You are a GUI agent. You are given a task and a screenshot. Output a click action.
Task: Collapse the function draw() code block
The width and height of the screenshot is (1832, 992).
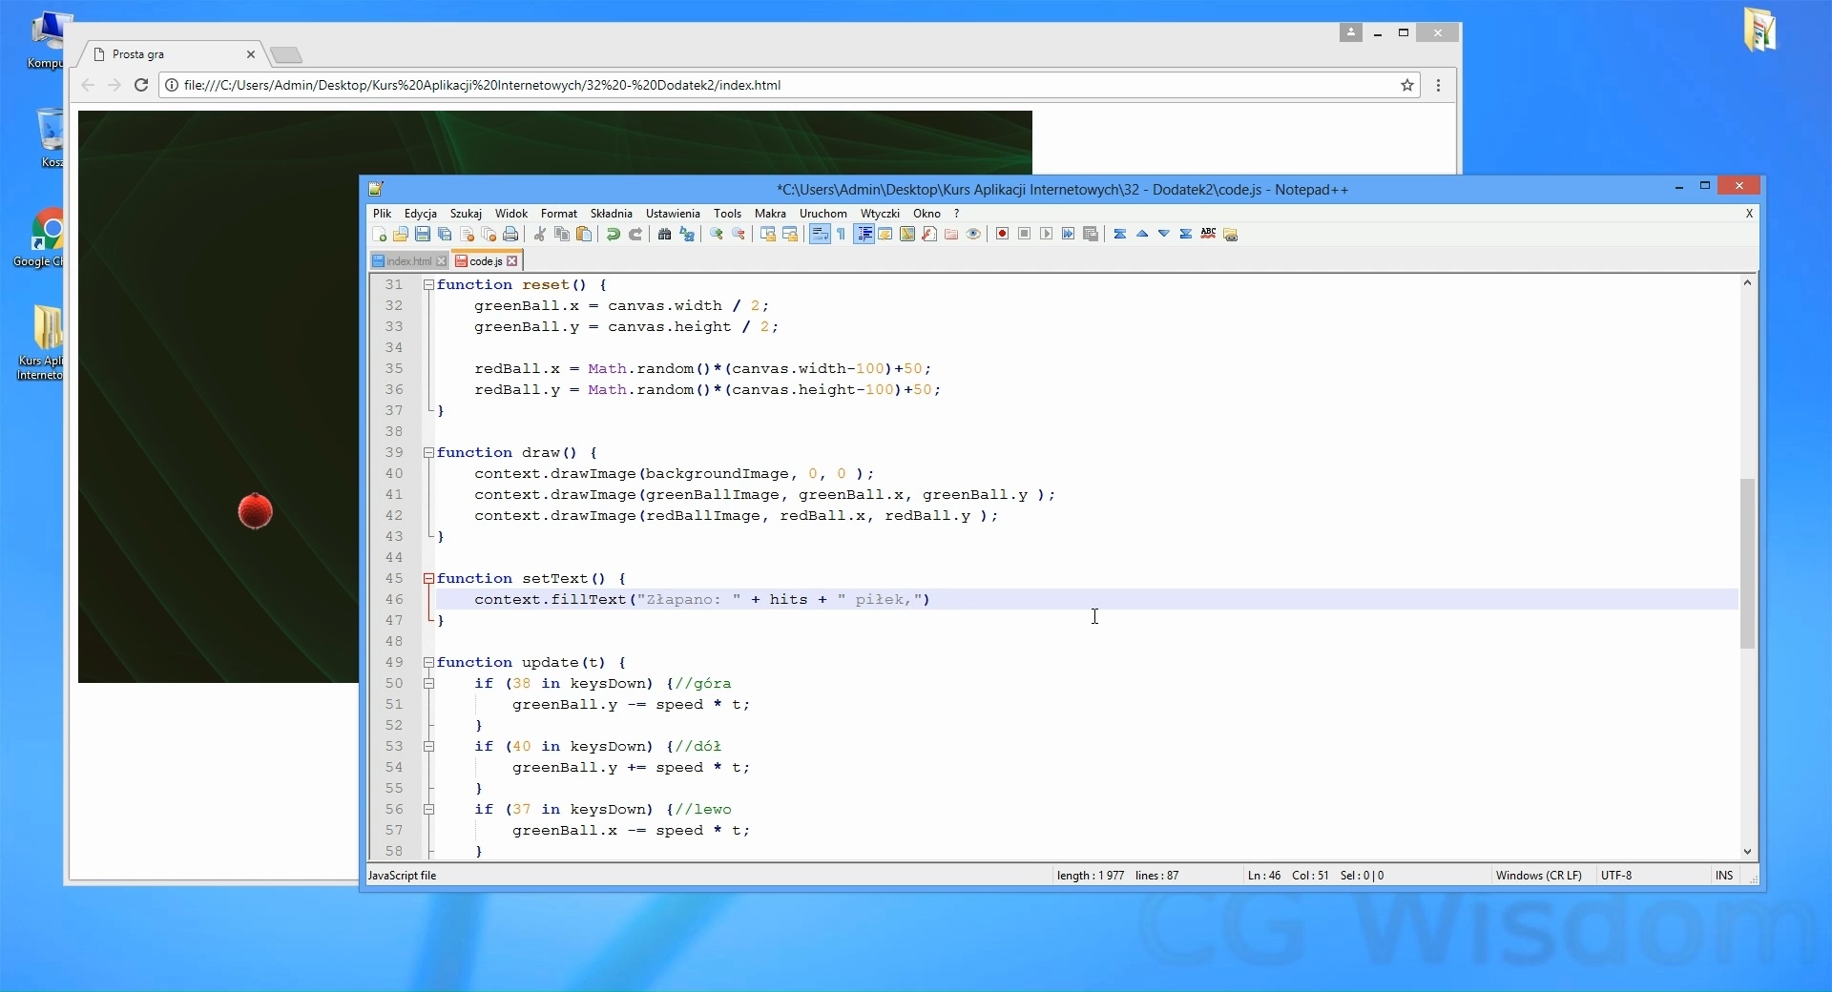coord(428,453)
